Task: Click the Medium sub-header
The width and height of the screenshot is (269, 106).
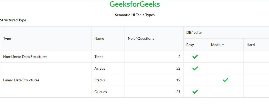Action: tap(218, 45)
